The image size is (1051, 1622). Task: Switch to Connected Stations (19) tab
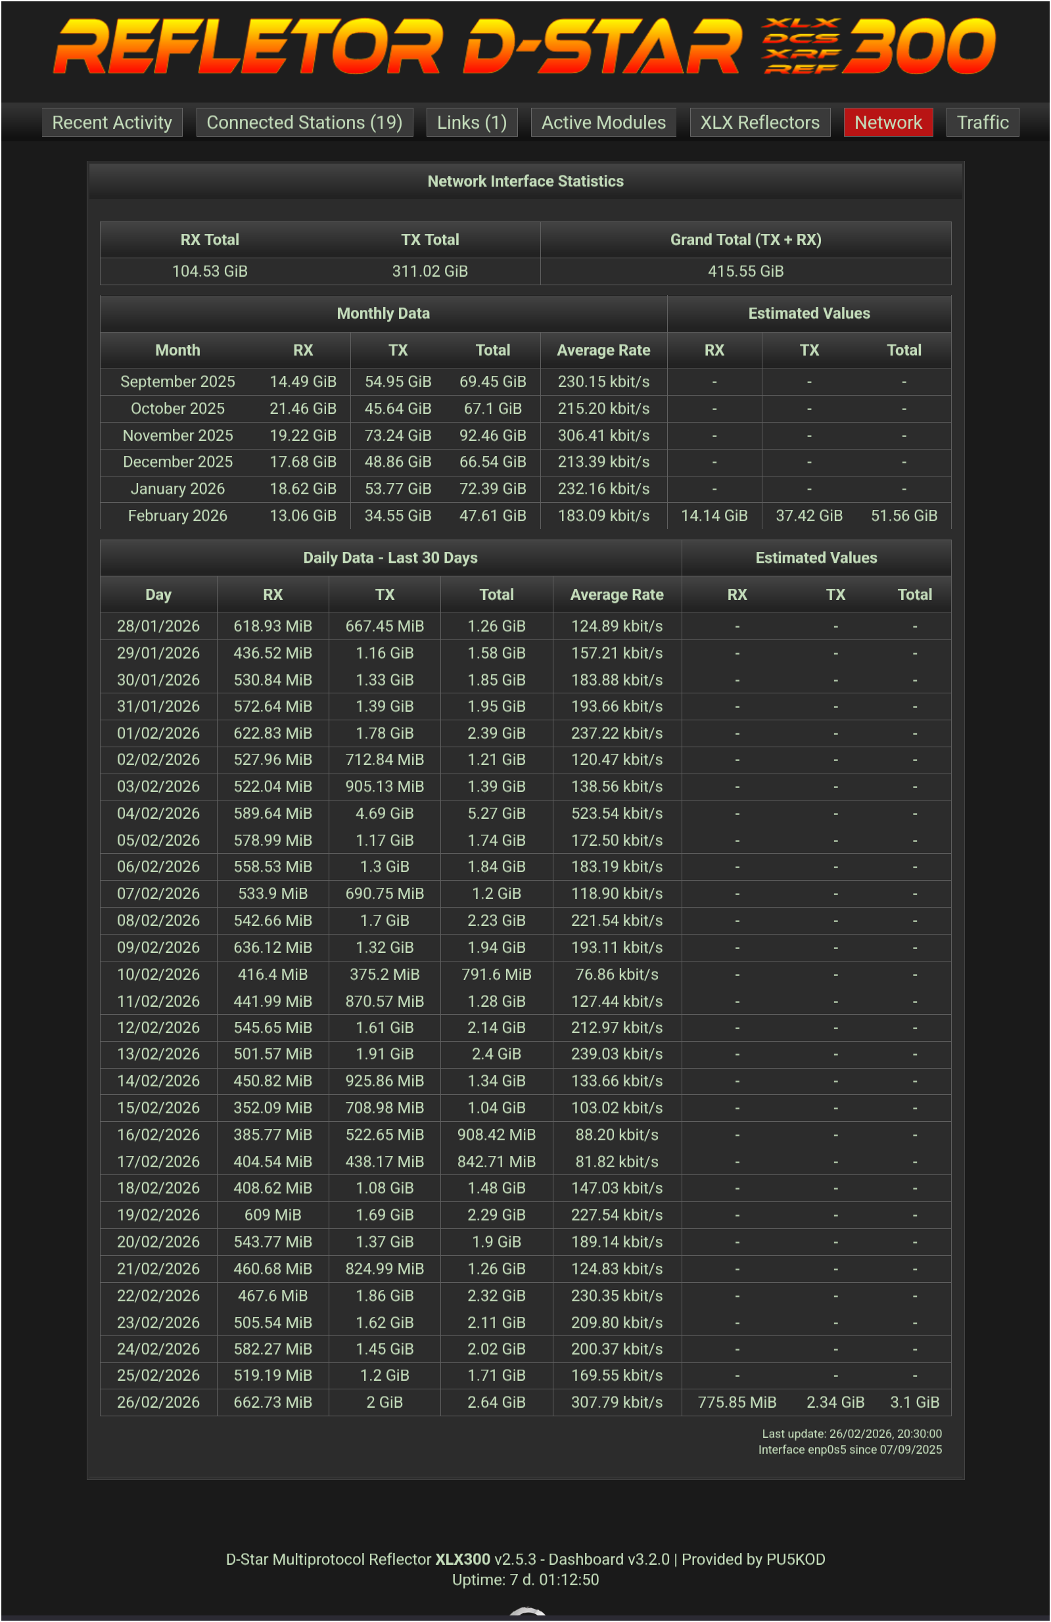[x=304, y=123]
